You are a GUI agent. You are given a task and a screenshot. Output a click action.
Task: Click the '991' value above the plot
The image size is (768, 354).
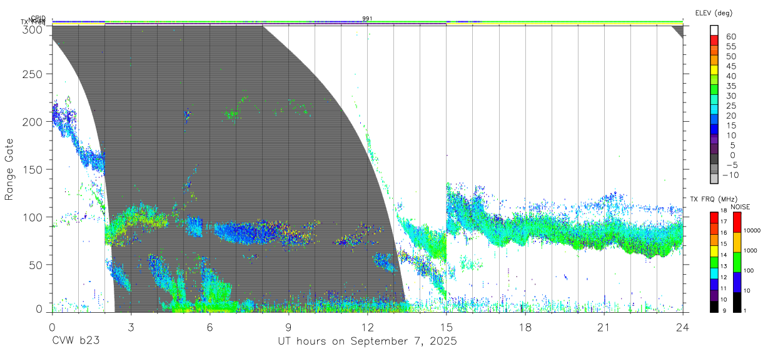pos(367,19)
